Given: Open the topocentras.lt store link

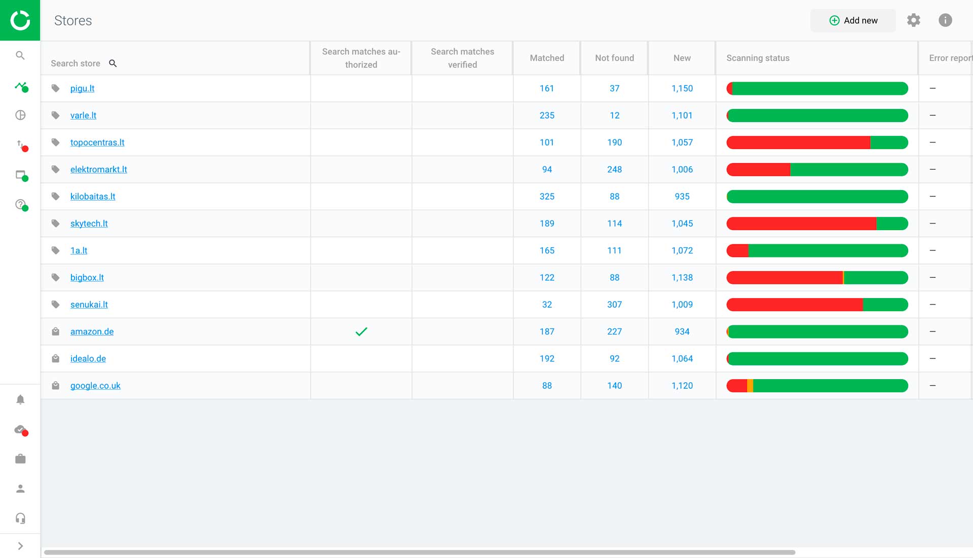Looking at the screenshot, I should pos(97,142).
